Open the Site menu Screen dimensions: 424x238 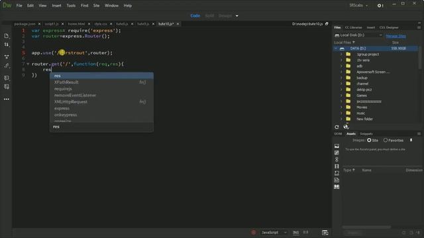pyautogui.click(x=96, y=5)
